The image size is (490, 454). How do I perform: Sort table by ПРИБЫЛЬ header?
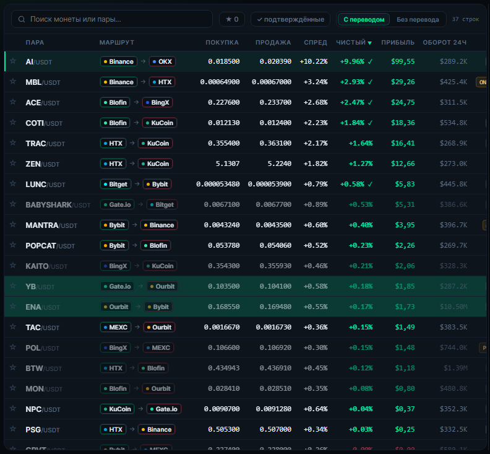(x=397, y=43)
